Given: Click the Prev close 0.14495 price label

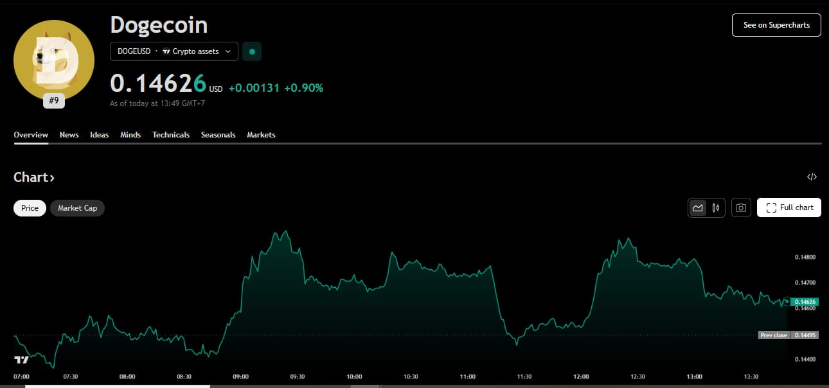Looking at the screenshot, I should coord(789,335).
